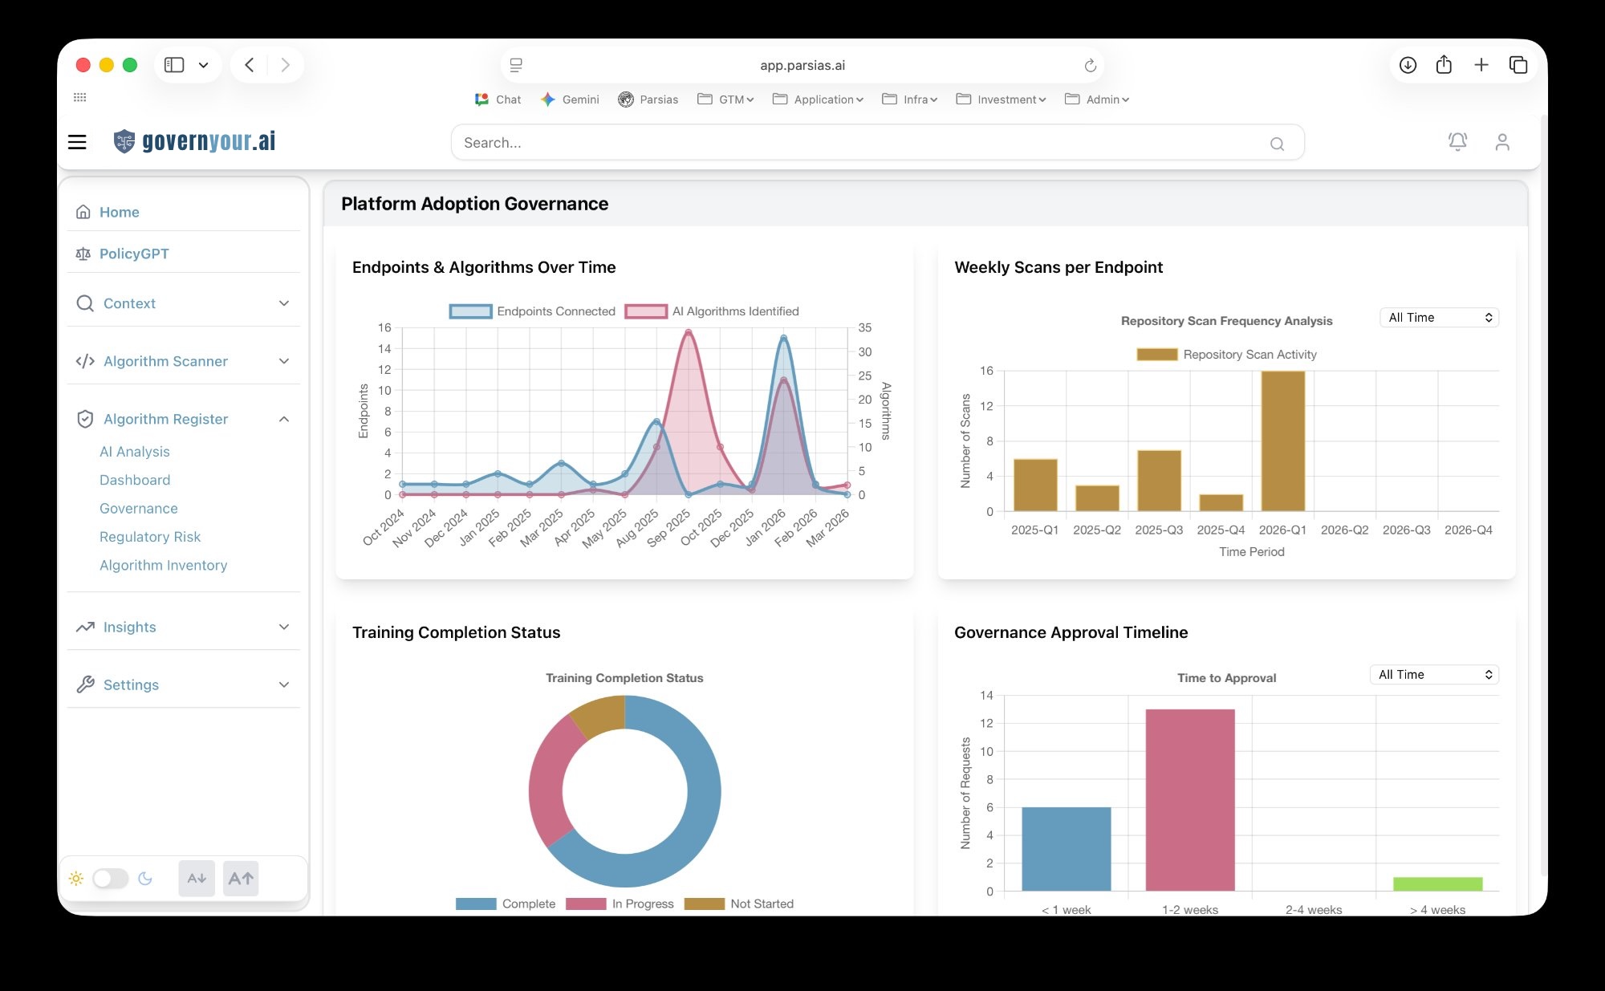Toggle the light/dark mode switch
The image size is (1605, 991).
click(x=111, y=878)
